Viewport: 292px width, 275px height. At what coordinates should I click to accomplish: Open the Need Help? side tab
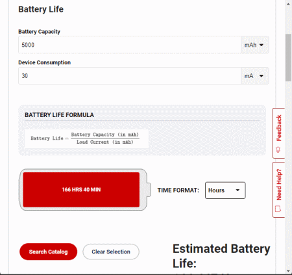pos(278,190)
